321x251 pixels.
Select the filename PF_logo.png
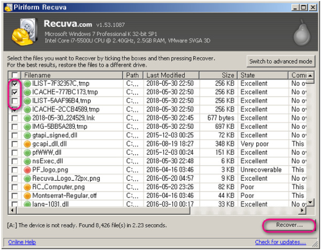tap(50, 170)
